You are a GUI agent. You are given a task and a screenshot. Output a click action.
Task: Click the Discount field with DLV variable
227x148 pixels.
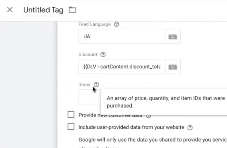[121, 66]
